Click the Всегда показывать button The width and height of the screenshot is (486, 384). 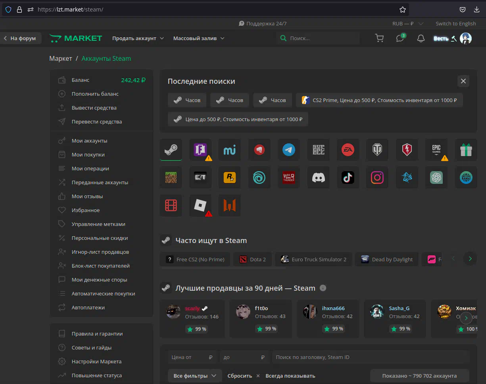[x=290, y=376]
